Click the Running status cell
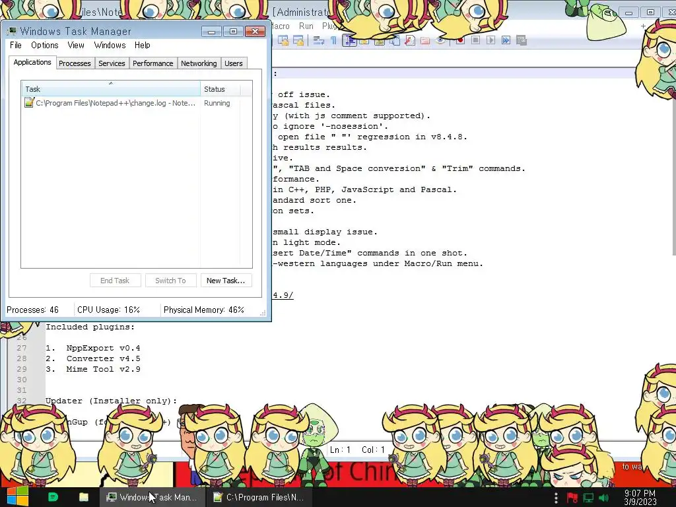676x507 pixels. click(217, 103)
